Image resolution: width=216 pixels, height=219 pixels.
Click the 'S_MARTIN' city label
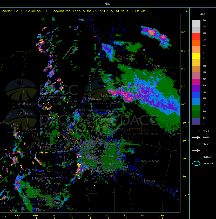(98, 151)
